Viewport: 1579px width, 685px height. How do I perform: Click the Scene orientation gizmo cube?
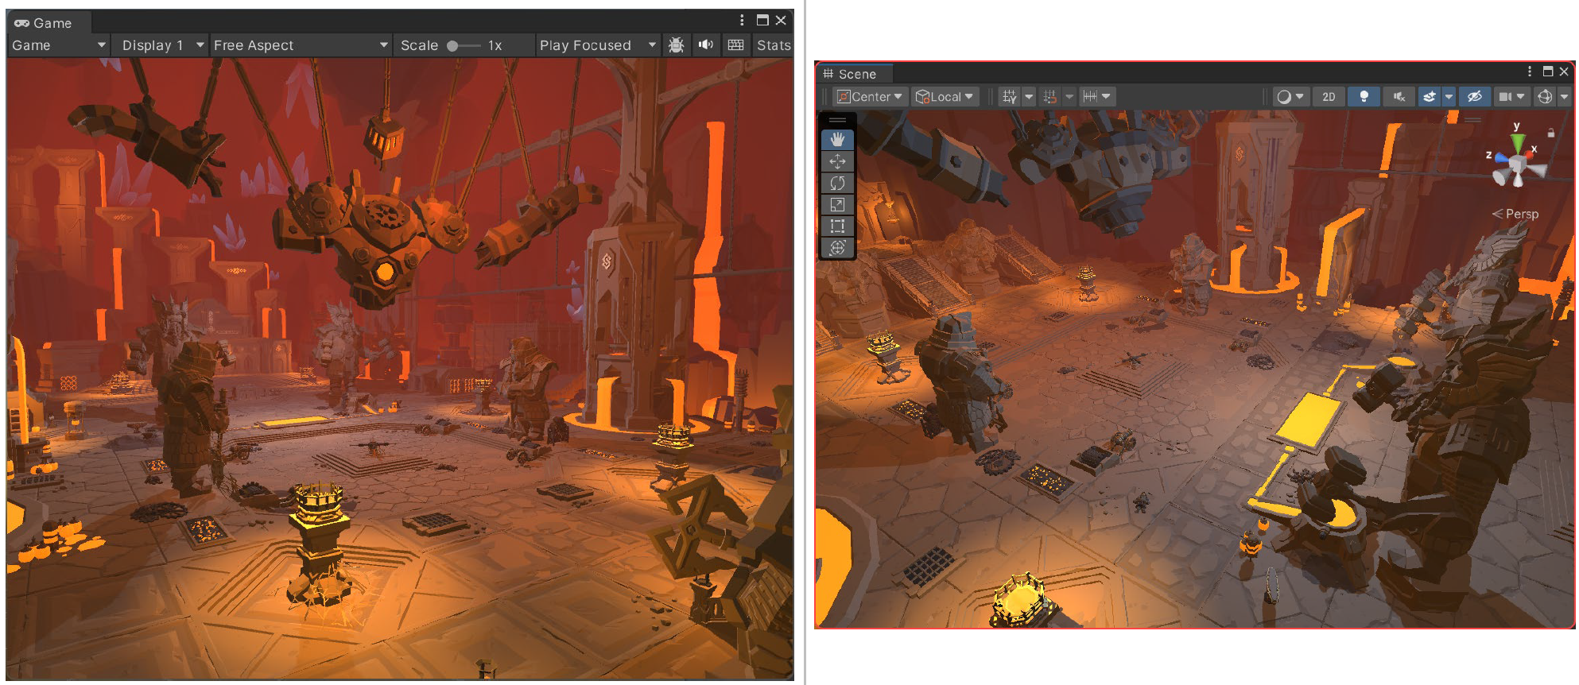[x=1517, y=164]
